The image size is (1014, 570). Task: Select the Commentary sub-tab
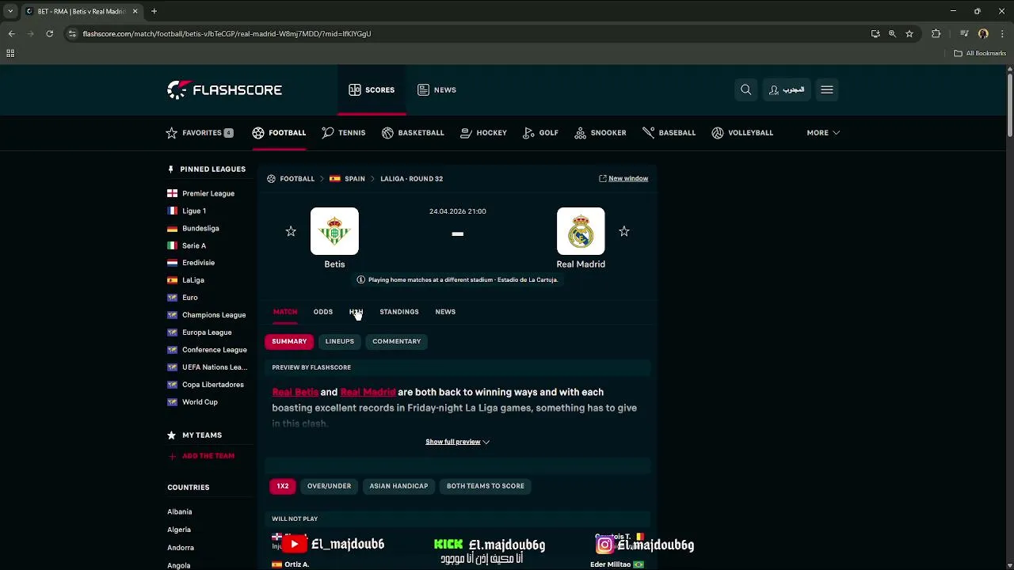click(396, 341)
